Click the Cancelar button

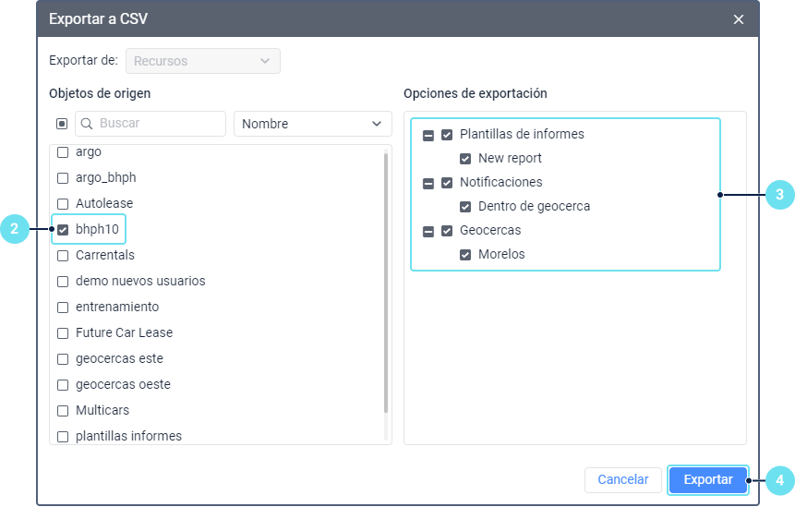pos(622,480)
